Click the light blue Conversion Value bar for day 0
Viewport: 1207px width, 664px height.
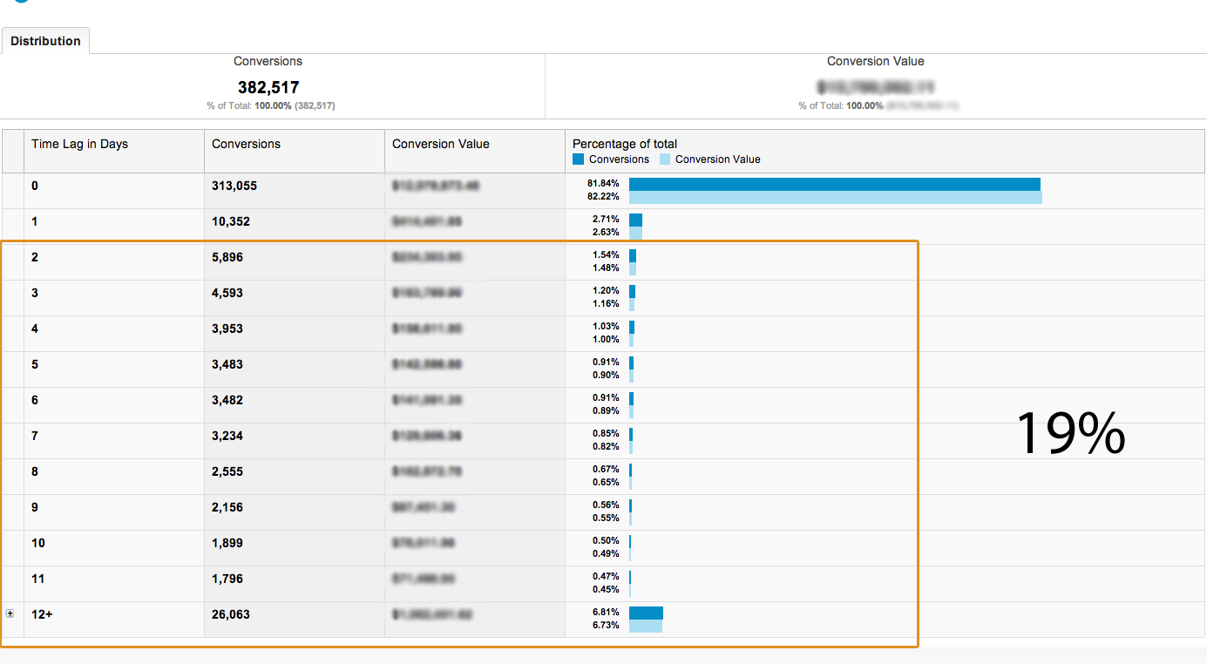pos(835,198)
